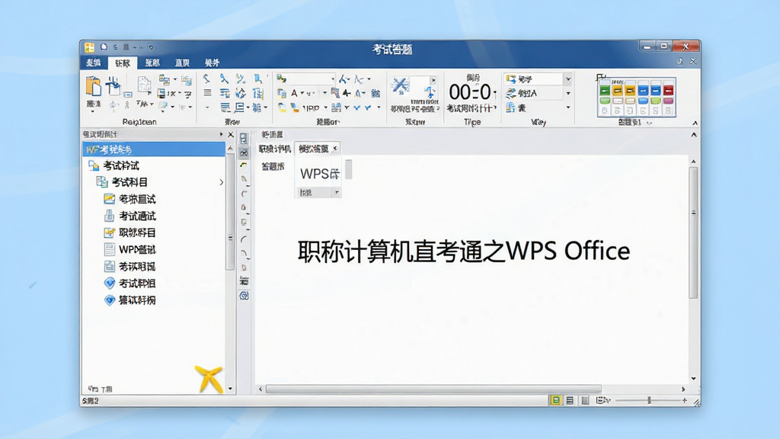Click the three-line alignment icon in ribbon

(x=207, y=92)
